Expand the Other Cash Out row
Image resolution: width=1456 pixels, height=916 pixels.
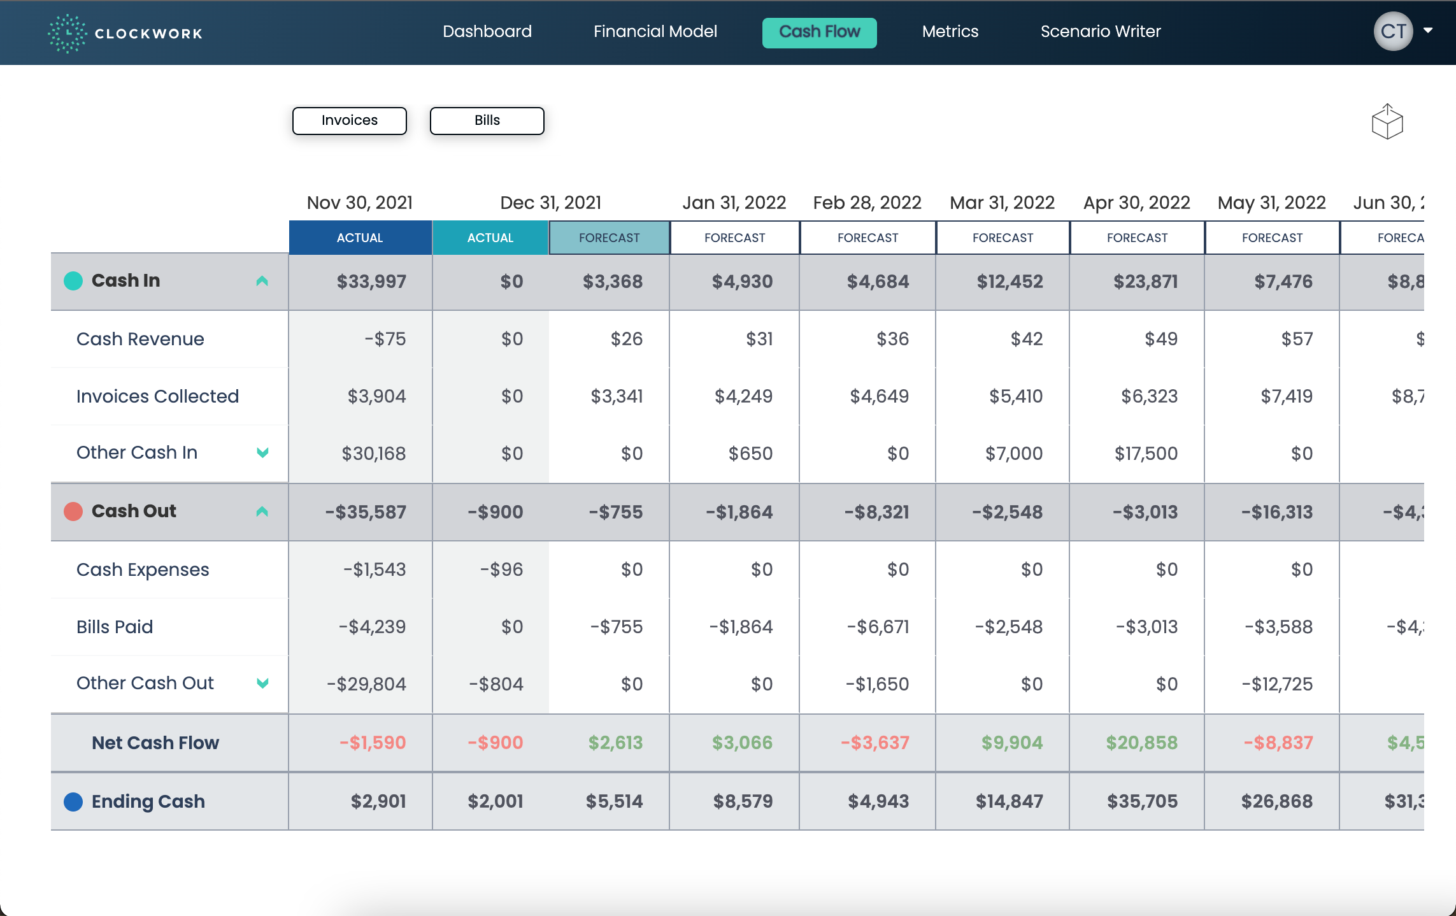(262, 683)
